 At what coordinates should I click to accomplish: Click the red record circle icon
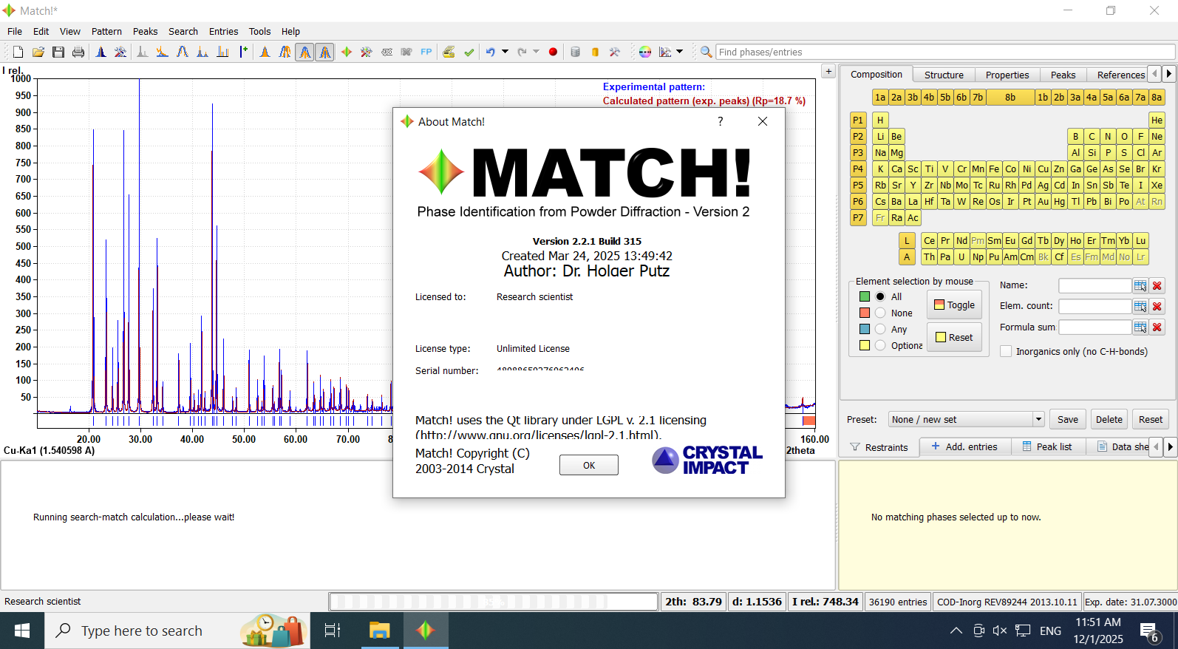[x=553, y=52]
